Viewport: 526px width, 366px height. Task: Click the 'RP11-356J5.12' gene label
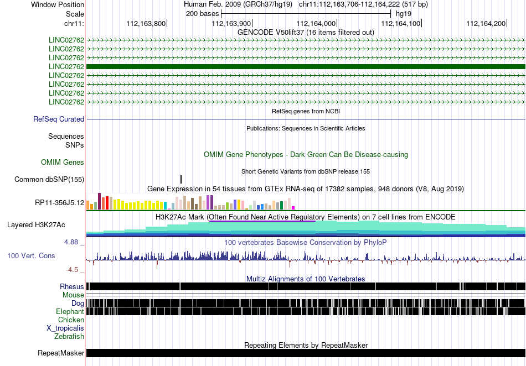[x=60, y=202]
